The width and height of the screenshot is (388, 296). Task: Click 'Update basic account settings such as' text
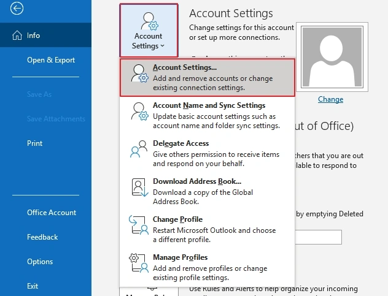214,116
